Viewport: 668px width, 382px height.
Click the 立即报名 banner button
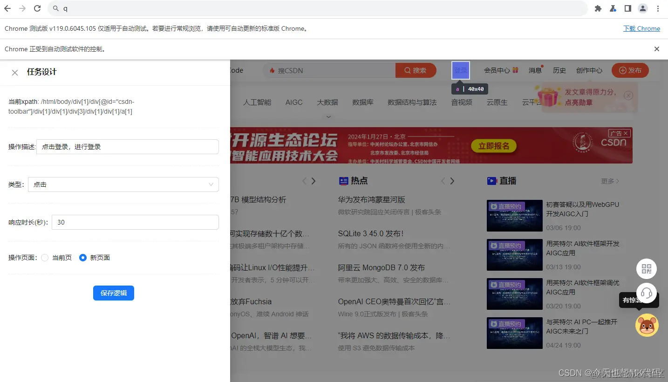pyautogui.click(x=494, y=146)
